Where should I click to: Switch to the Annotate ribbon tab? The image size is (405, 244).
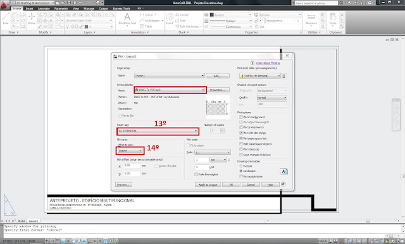(x=44, y=8)
